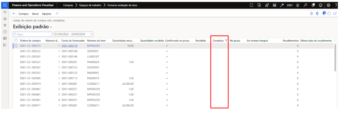Image resolution: width=340 pixels, height=120 pixels.
Task: Click into the Filtro search field
Action: pyautogui.click(x=33, y=34)
